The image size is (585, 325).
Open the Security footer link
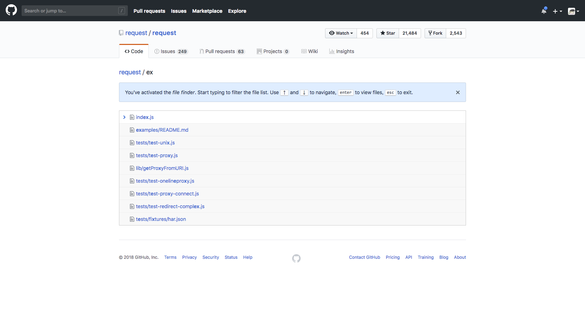click(x=211, y=257)
